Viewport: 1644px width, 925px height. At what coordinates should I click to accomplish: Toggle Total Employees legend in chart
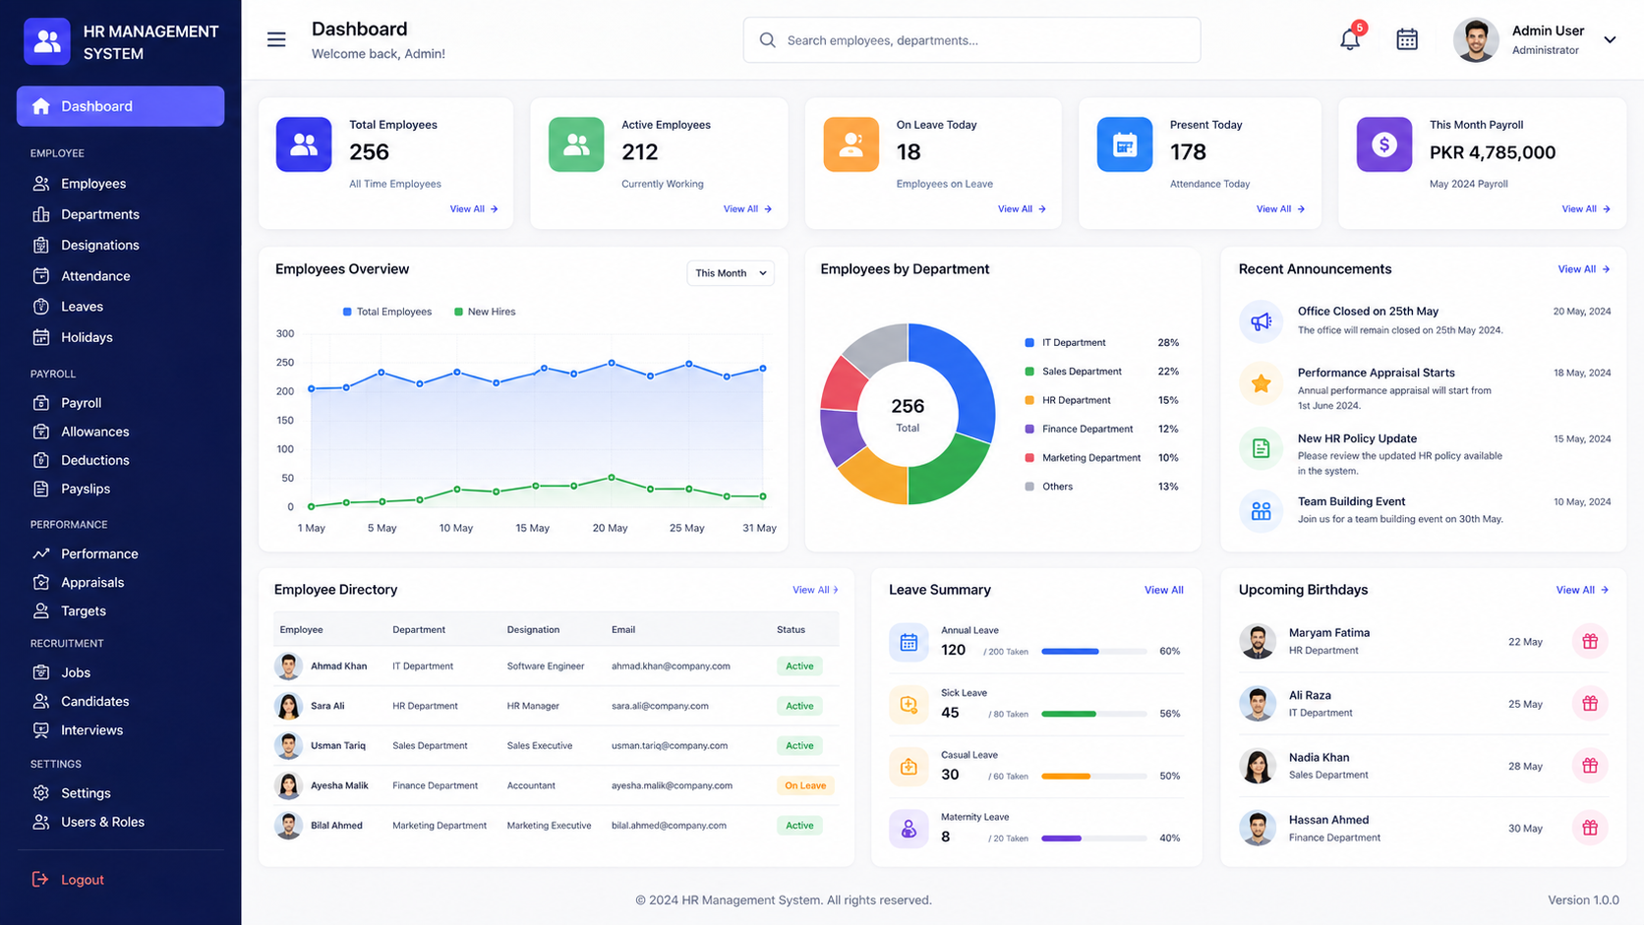(387, 312)
